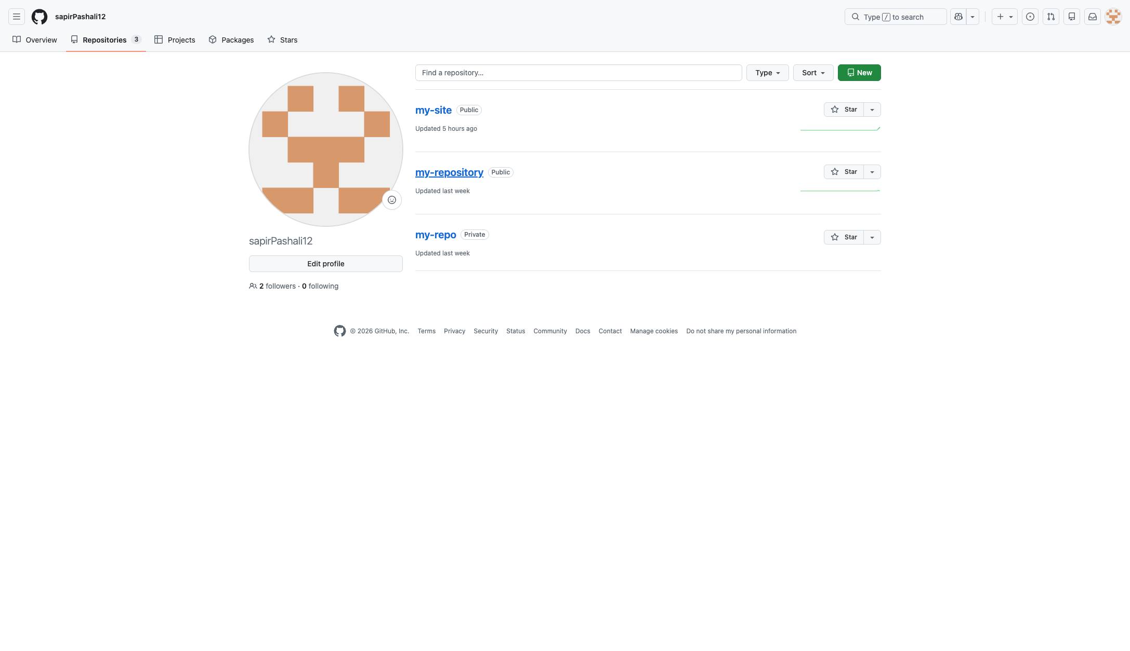Click into Find a repository field
This screenshot has height=651, width=1130.
(579, 73)
